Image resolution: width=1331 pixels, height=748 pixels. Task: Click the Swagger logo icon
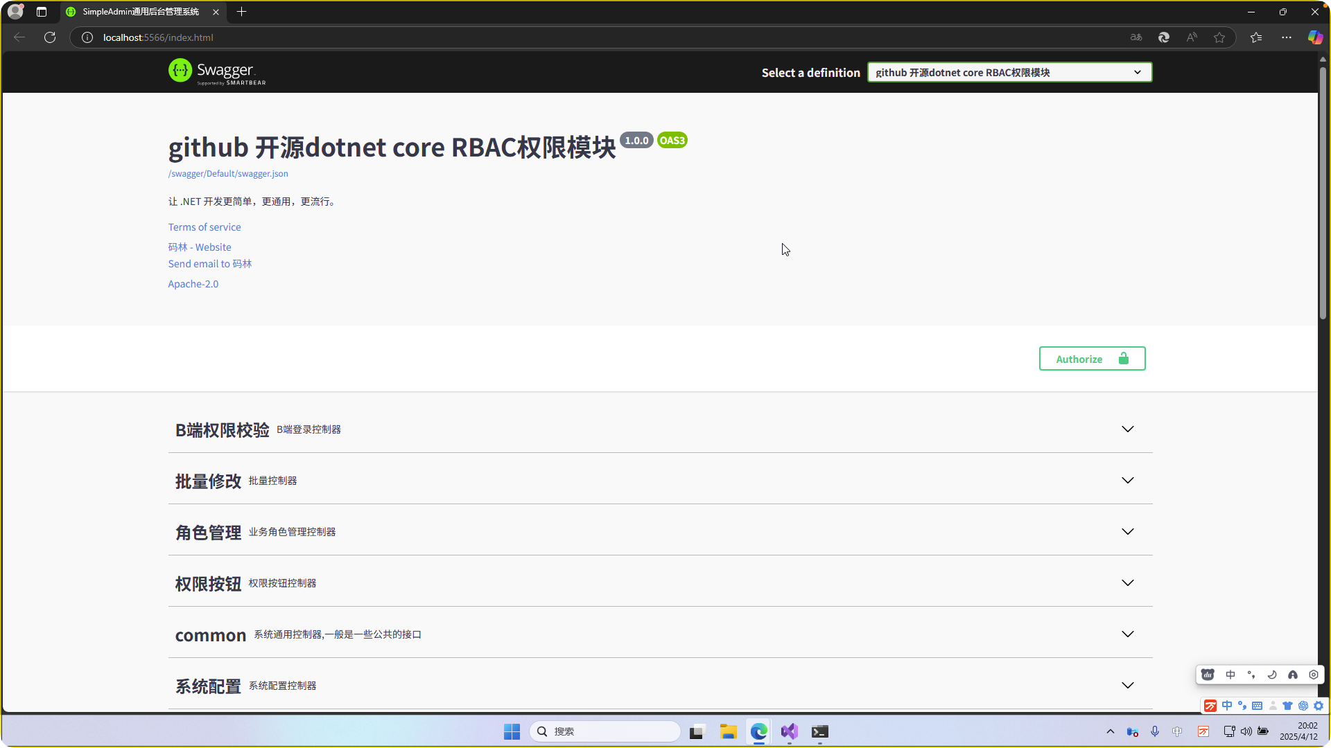180,71
